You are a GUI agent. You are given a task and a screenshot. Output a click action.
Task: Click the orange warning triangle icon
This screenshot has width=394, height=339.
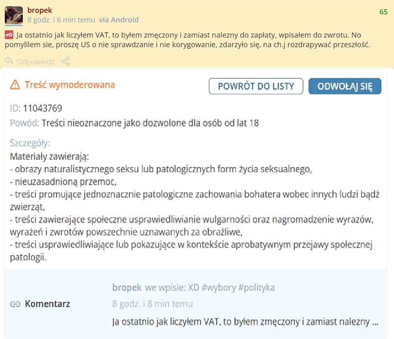[15, 84]
